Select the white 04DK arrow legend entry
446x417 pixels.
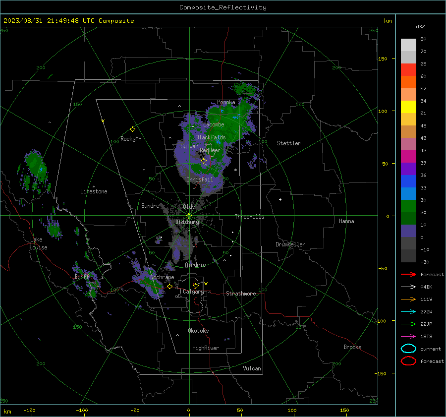408,287
